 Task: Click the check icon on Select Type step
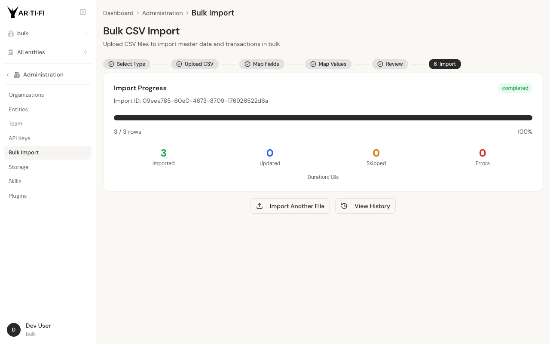click(x=111, y=64)
